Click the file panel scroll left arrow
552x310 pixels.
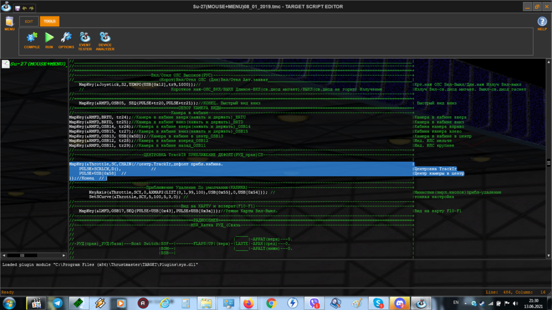4,255
